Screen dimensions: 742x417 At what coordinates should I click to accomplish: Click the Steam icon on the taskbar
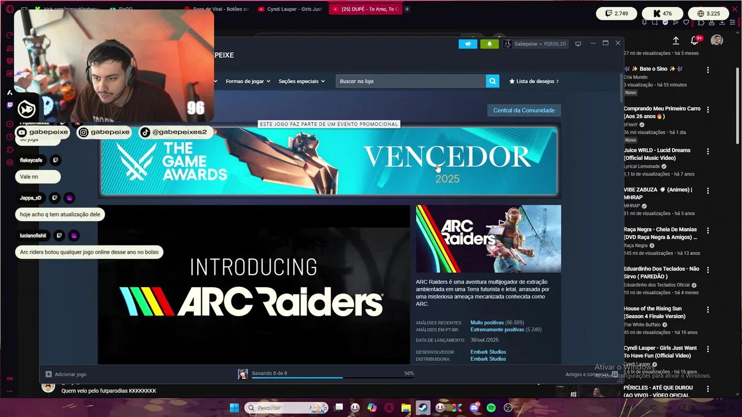tap(423, 408)
